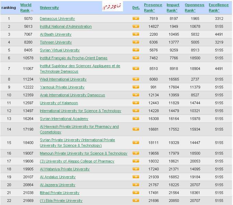Open Institut National d'Administration link

tap(66, 26)
